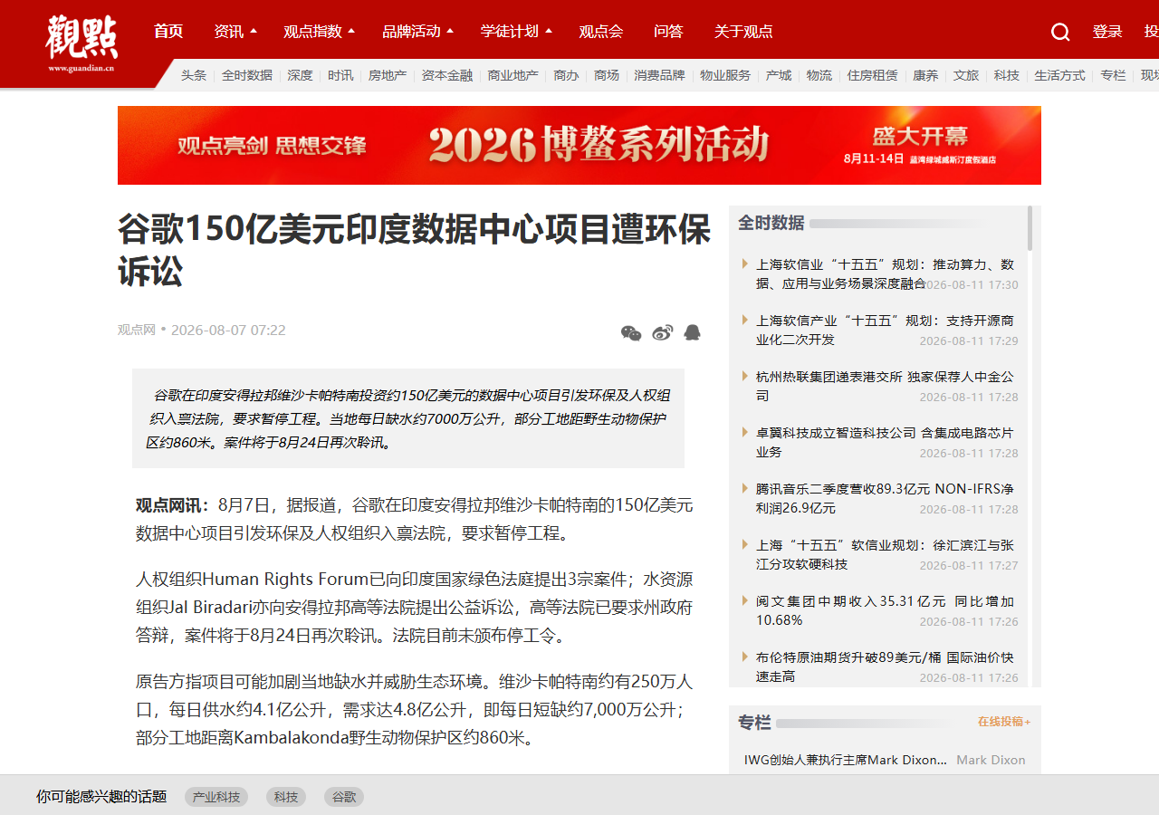Click the 在线投稿+ submission link
1159x815 pixels.
point(1004,722)
